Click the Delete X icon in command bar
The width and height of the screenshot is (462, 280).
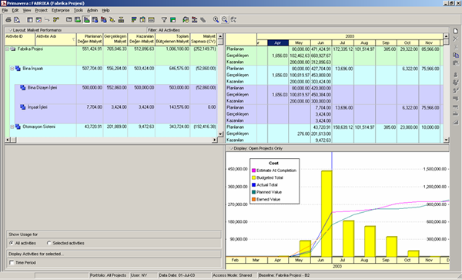456,39
